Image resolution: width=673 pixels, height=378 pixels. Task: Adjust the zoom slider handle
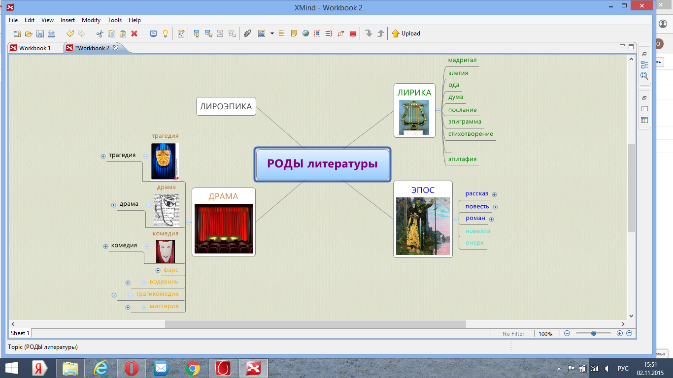coord(594,333)
